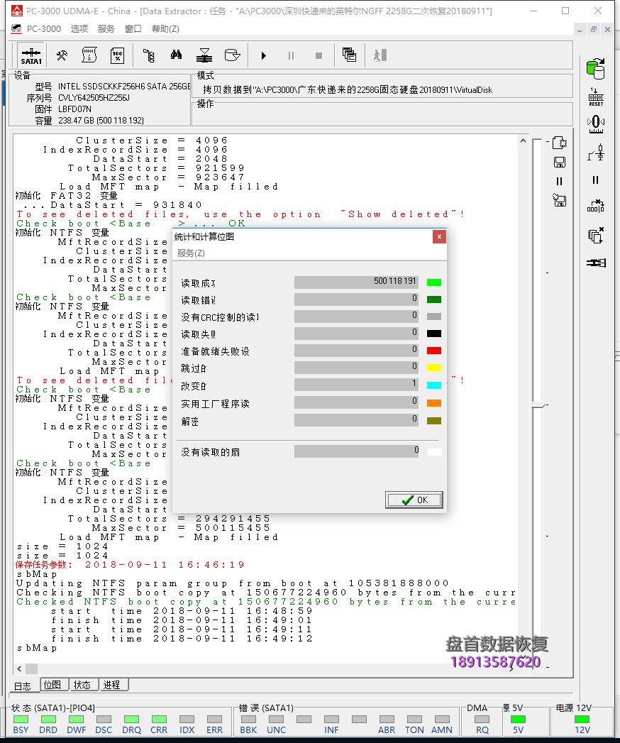Switch to the 进程 tab
Viewport: 620px width, 743px height.
coord(112,685)
